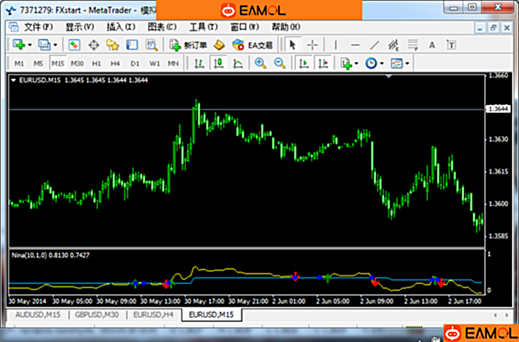This screenshot has height=342, width=519.
Task: Draw a trendline with the diagonal line tool
Action: (375, 45)
